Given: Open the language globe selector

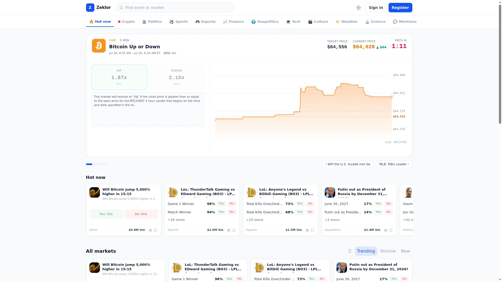Looking at the screenshot, I should click(358, 8).
